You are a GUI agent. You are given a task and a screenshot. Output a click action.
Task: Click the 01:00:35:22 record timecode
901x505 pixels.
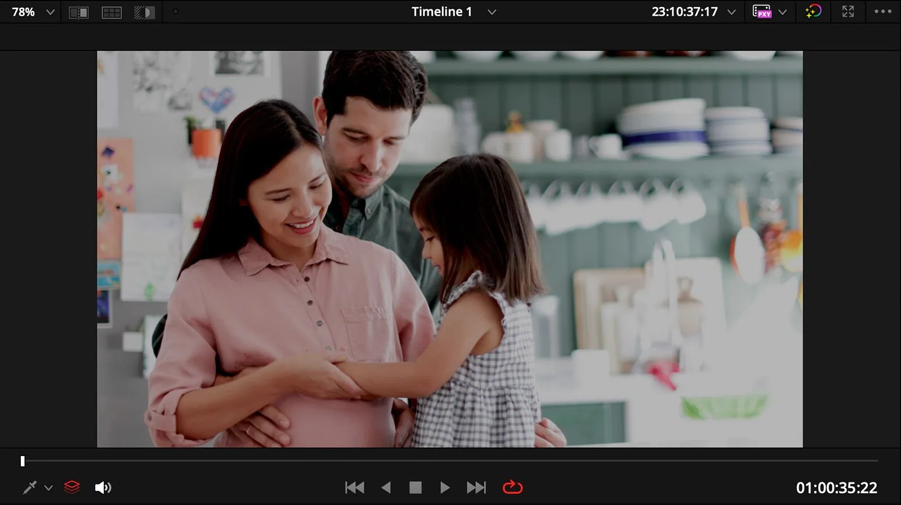point(837,488)
